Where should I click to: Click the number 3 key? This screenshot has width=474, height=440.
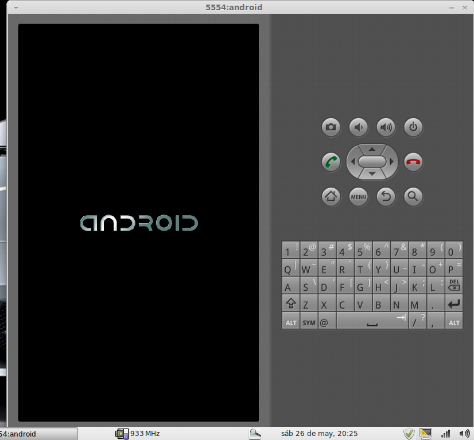(327, 250)
